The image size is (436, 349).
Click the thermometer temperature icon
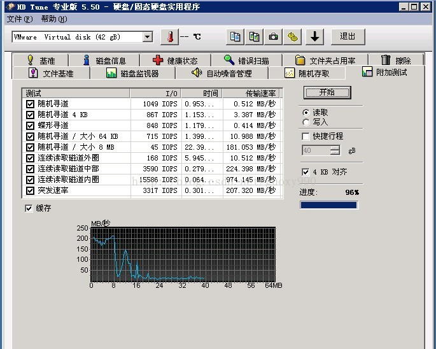(x=169, y=37)
